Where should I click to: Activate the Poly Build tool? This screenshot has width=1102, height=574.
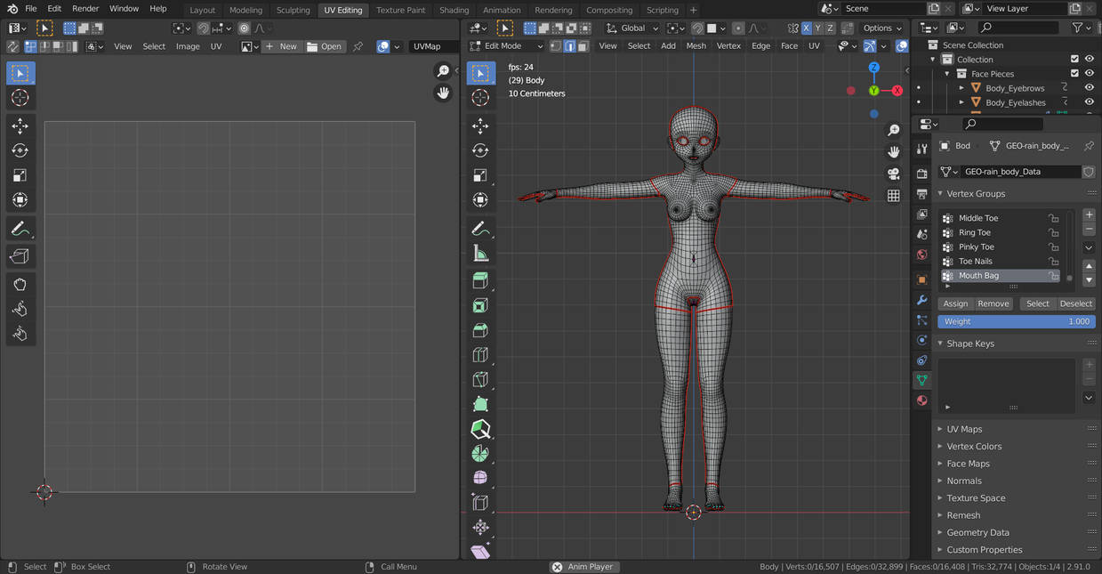coord(480,404)
